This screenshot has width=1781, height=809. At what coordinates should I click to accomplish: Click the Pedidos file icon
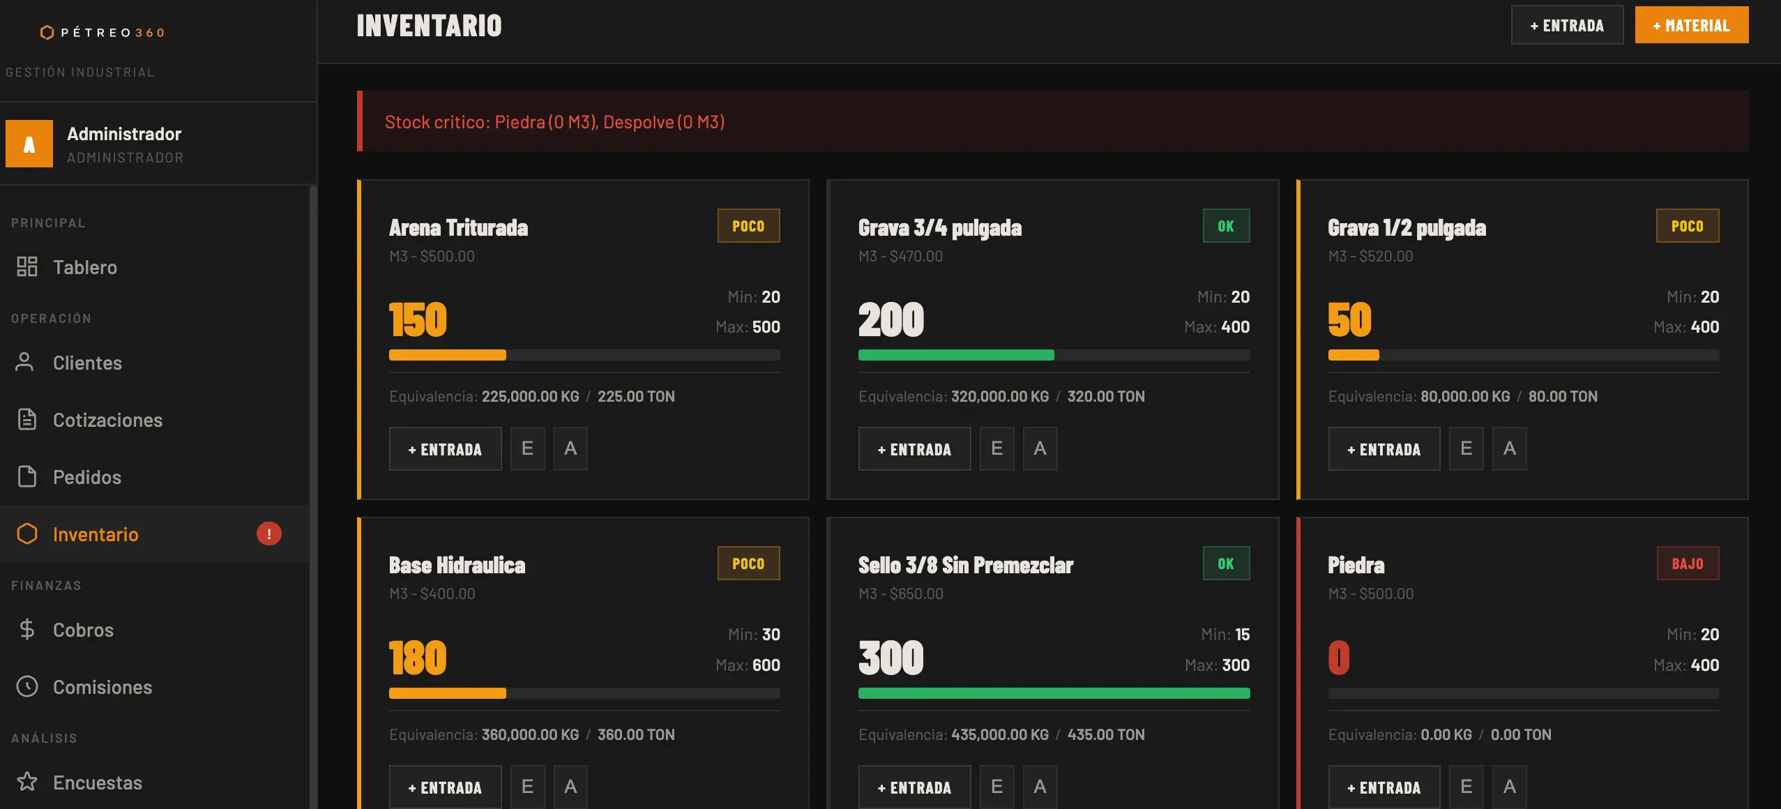pos(27,476)
